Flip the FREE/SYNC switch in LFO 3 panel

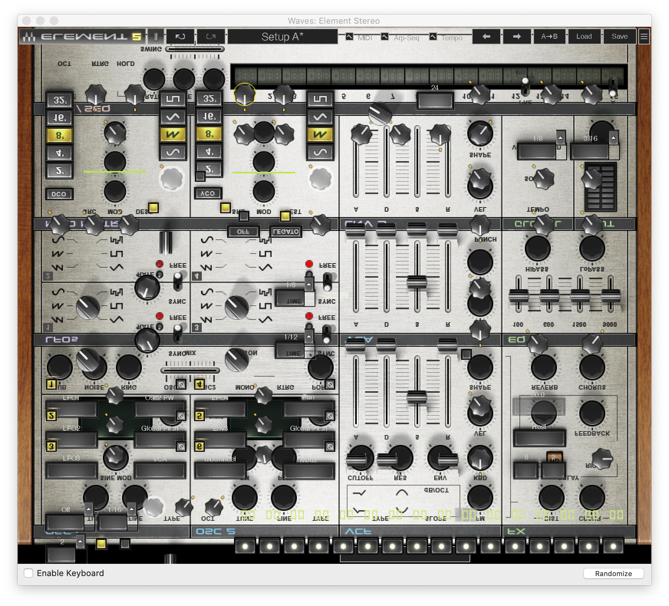pos(327,334)
